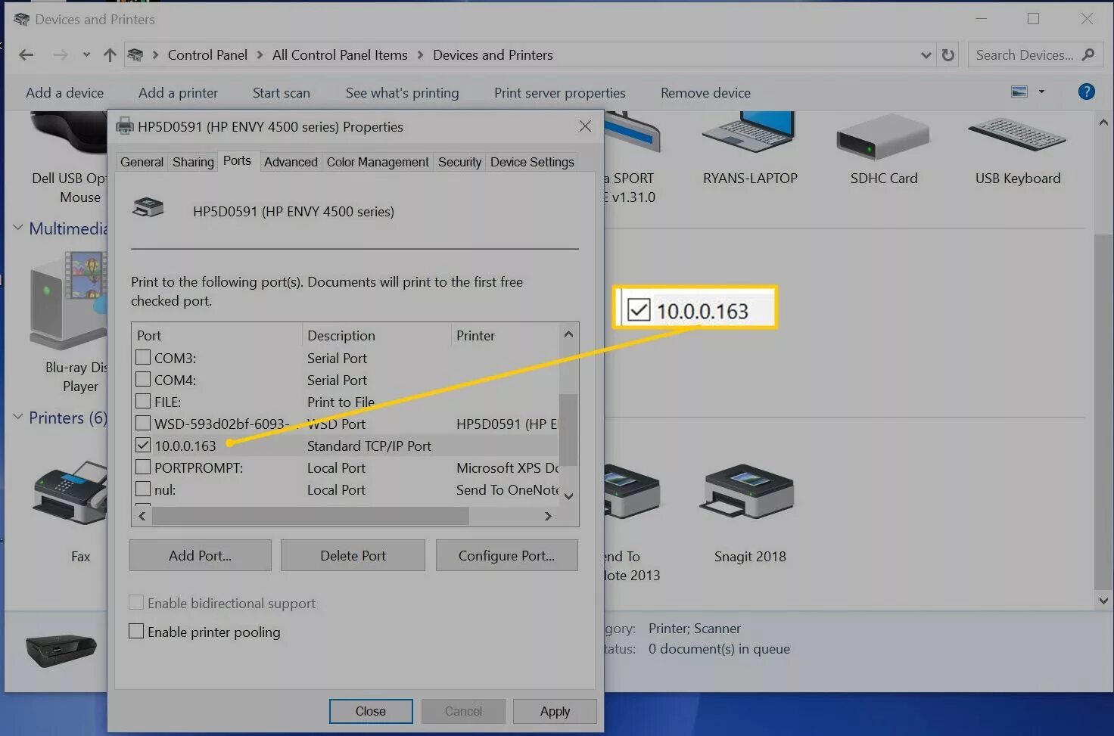
Task: Collapse the Multimedia Devices group
Action: pos(18,228)
